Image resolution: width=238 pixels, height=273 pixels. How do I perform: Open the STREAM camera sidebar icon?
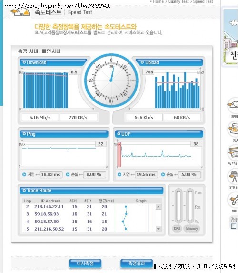[x=233, y=177]
